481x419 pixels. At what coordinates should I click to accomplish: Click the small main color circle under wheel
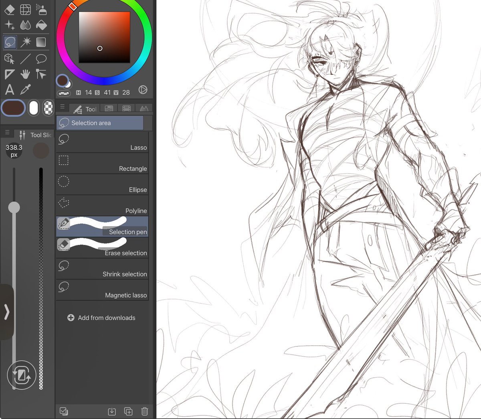[62, 80]
